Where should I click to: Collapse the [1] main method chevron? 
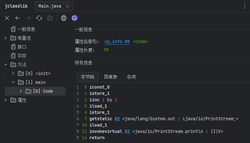pyautogui.click(x=13, y=82)
